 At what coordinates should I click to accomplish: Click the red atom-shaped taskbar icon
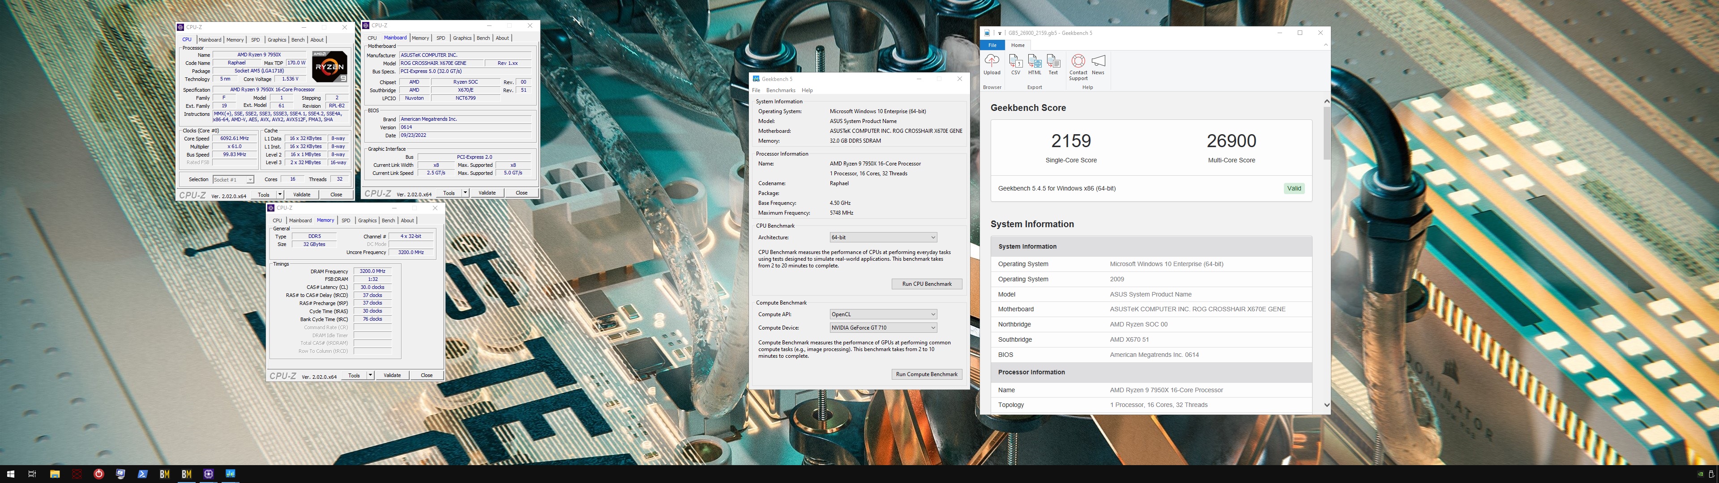pyautogui.click(x=77, y=475)
